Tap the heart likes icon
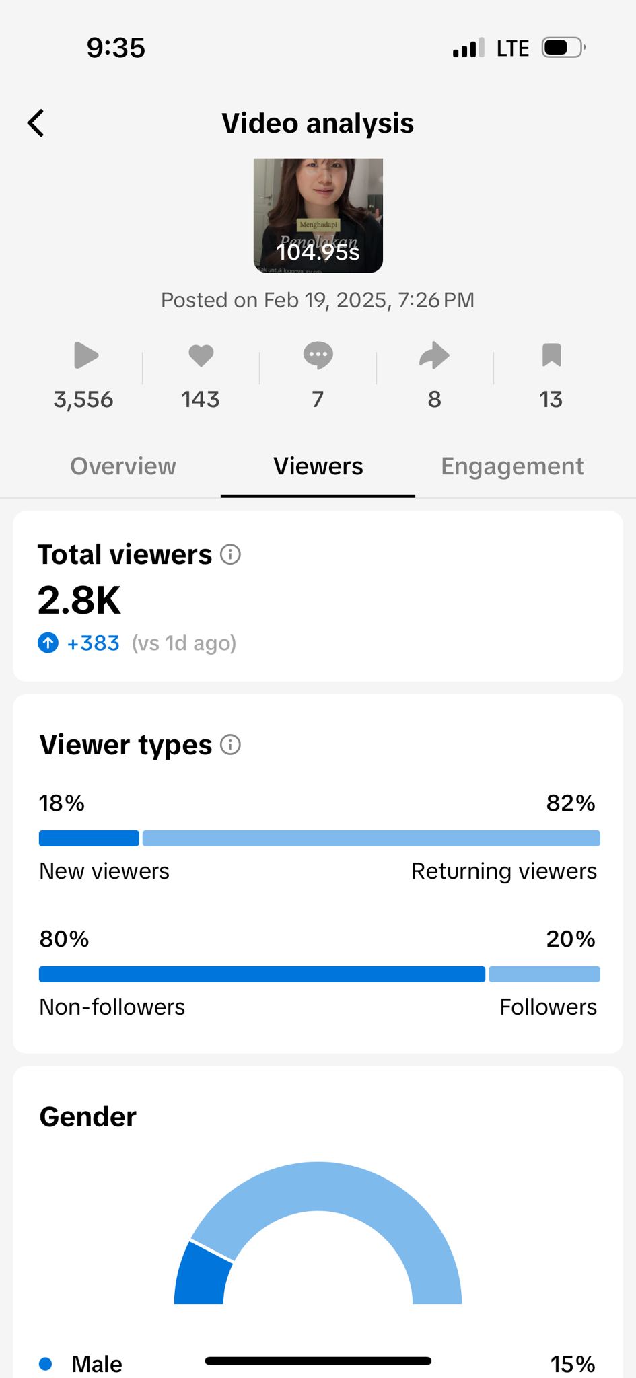 tap(201, 355)
